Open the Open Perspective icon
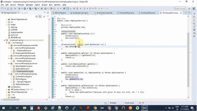The height and width of the screenshot is (111, 197). point(189,9)
